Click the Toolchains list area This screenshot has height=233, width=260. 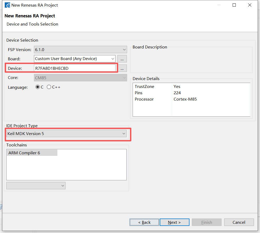point(66,165)
